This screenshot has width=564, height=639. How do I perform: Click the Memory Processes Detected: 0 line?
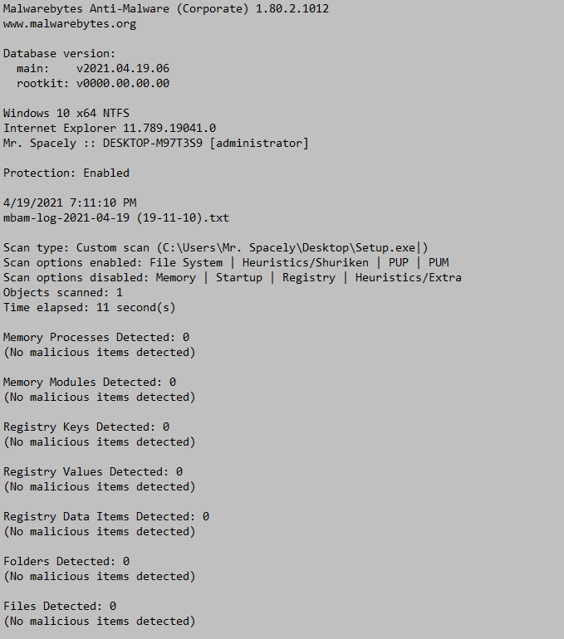tap(96, 337)
